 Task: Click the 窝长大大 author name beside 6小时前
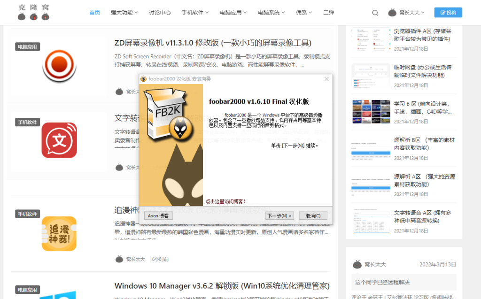click(136, 260)
